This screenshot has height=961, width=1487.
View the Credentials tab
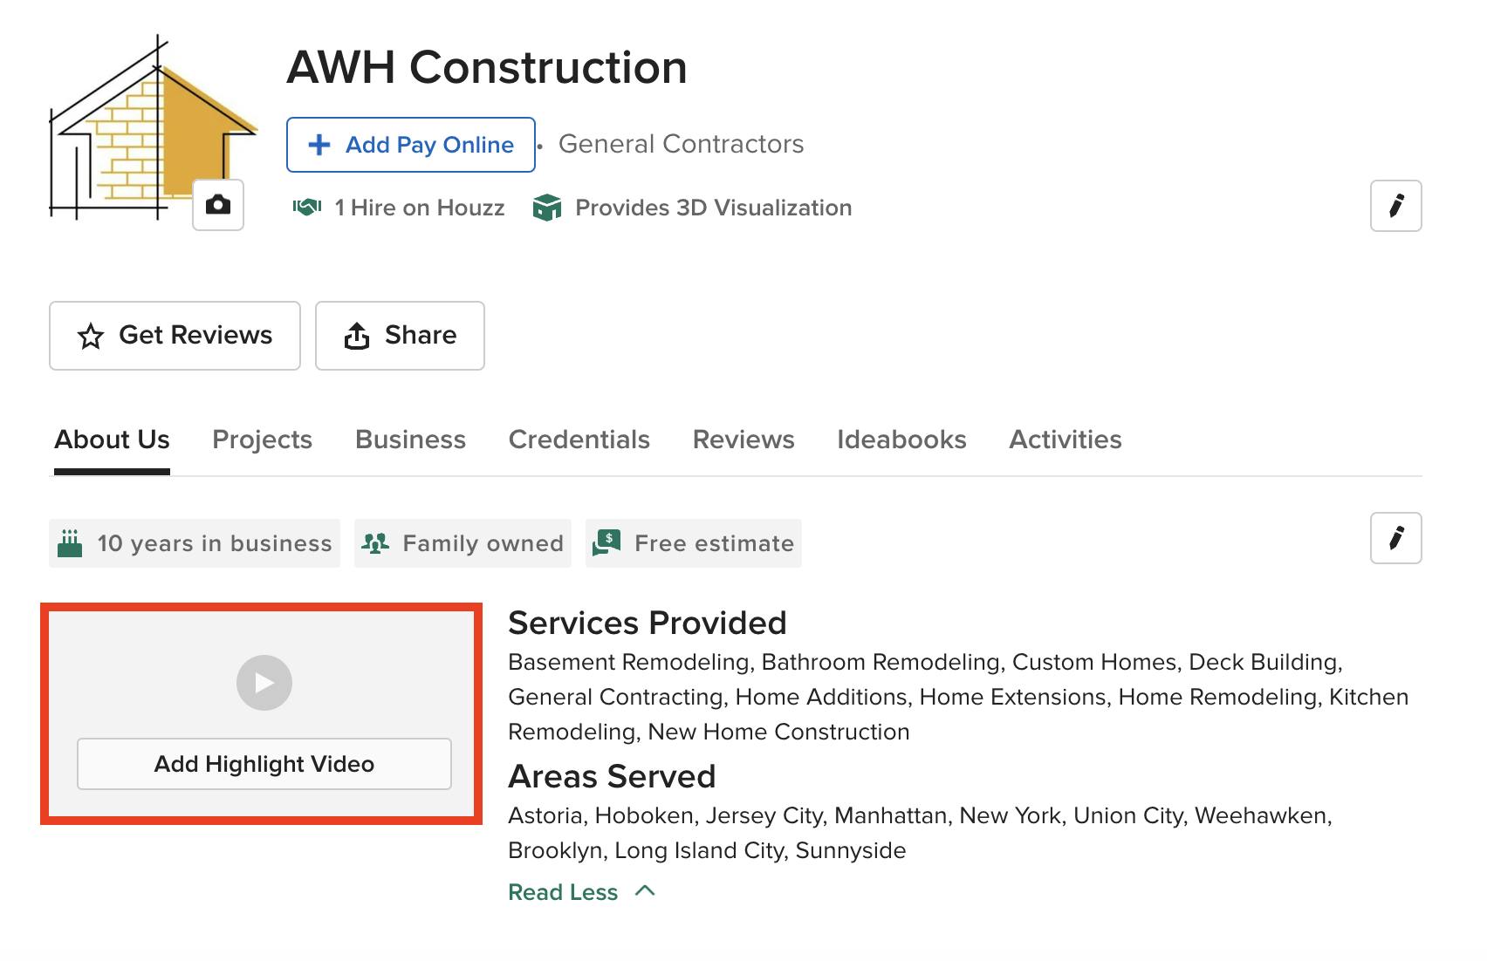(579, 440)
